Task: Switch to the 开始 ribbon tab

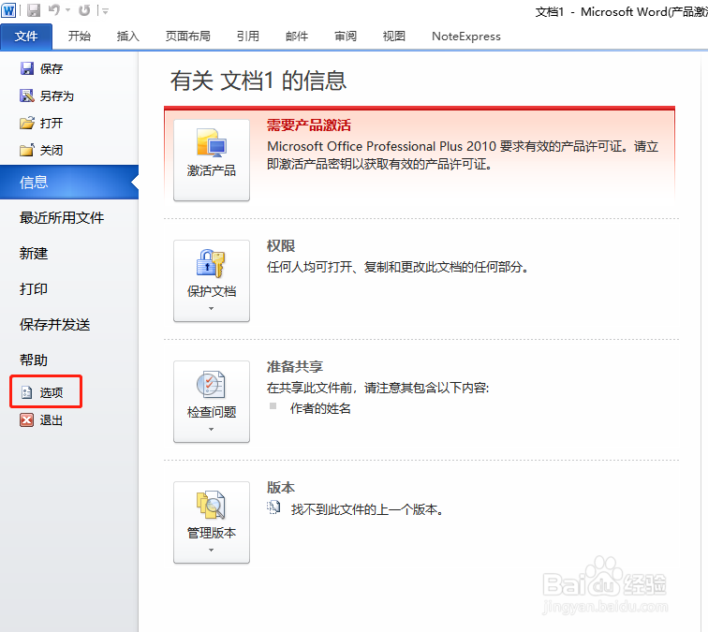Action: (x=80, y=37)
